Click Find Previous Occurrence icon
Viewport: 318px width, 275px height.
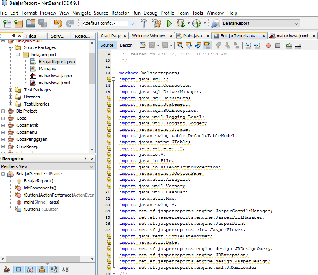pos(189,46)
